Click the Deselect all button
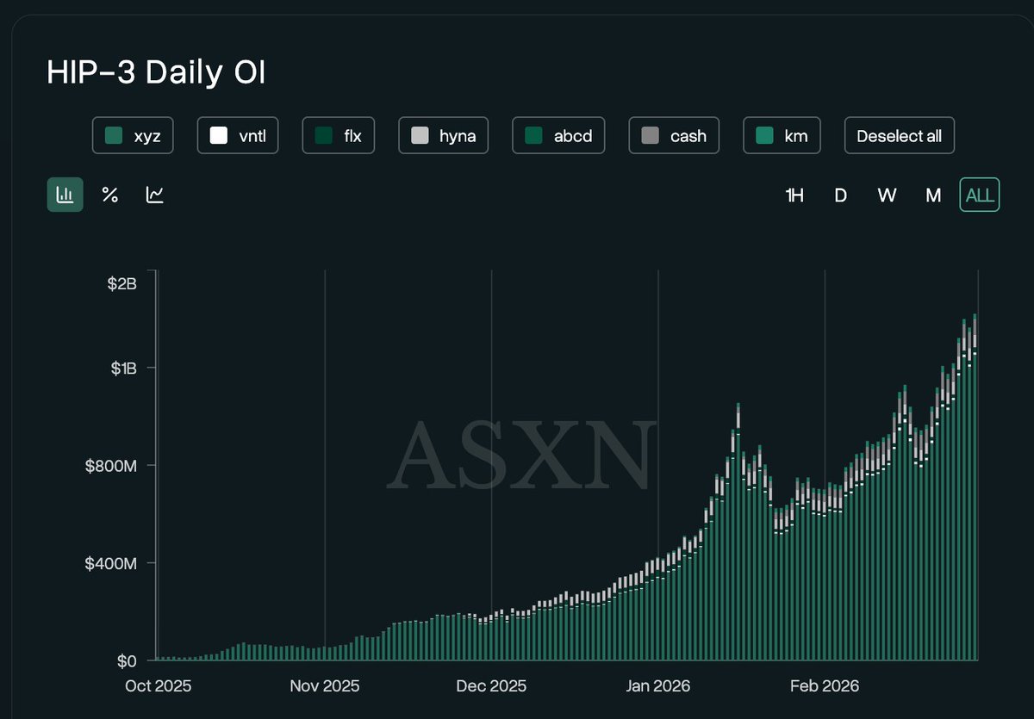 pos(900,135)
